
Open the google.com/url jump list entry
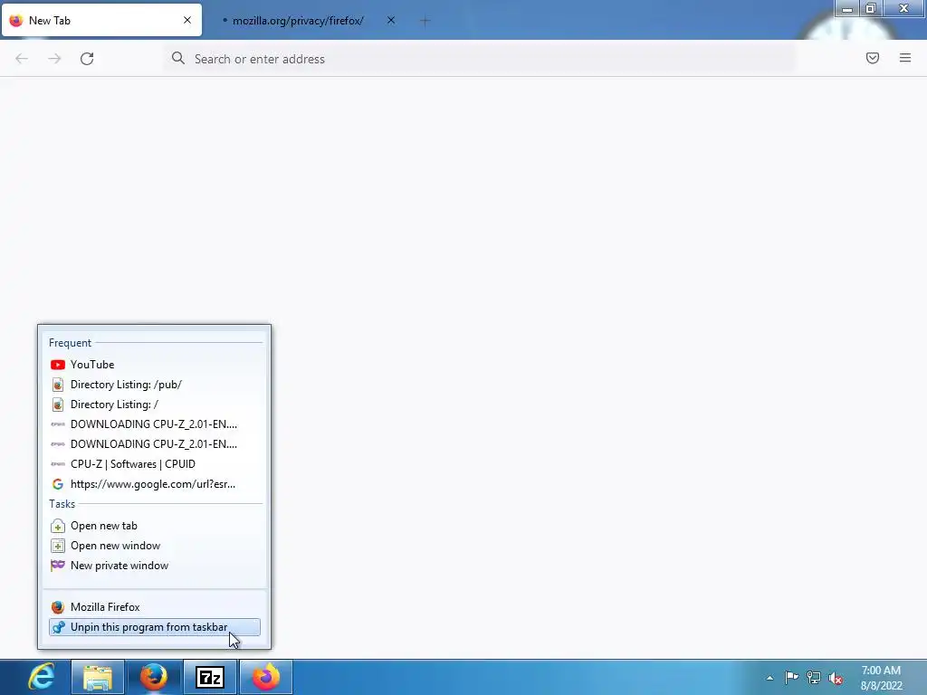(154, 484)
